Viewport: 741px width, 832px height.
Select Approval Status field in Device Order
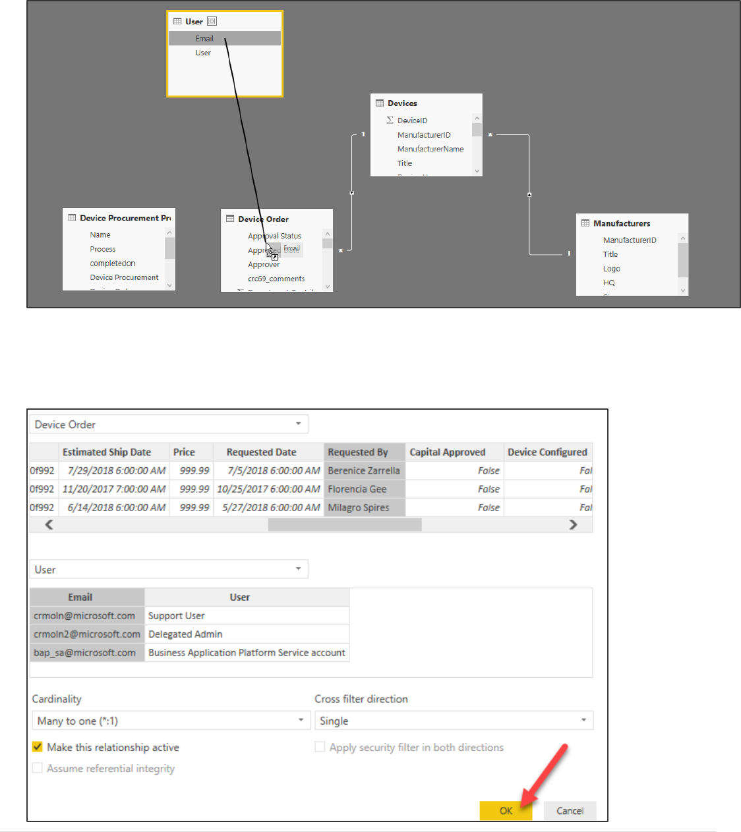pos(274,236)
